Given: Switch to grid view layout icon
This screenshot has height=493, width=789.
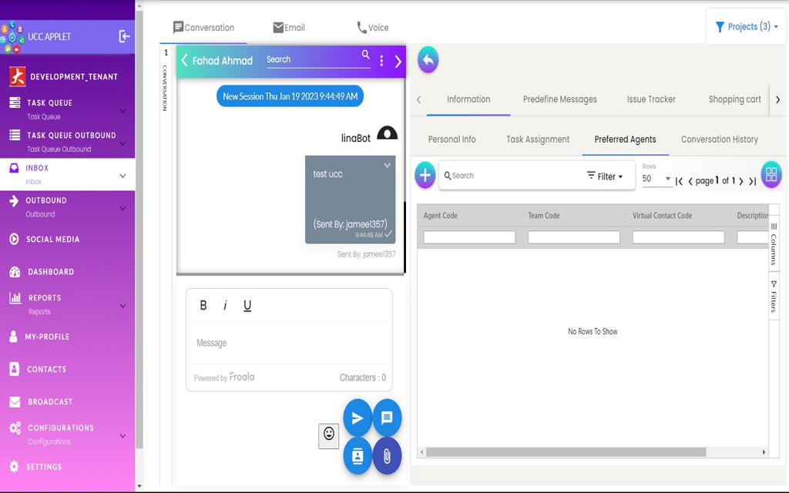Looking at the screenshot, I should click(x=771, y=175).
